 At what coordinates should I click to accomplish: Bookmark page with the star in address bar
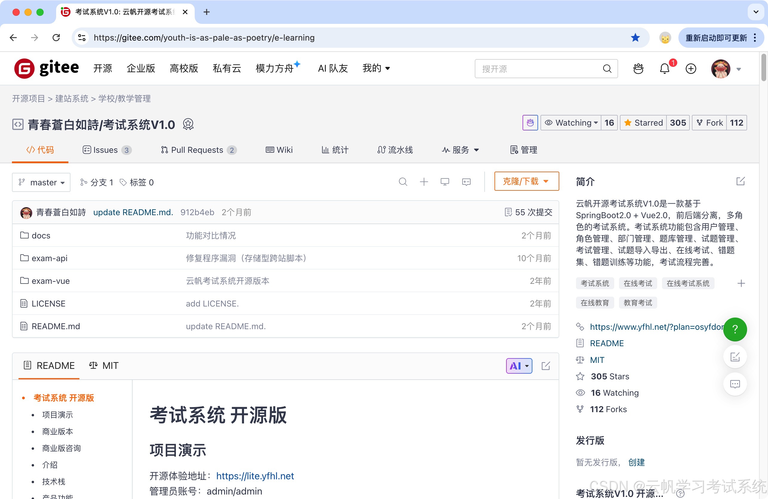click(x=635, y=38)
